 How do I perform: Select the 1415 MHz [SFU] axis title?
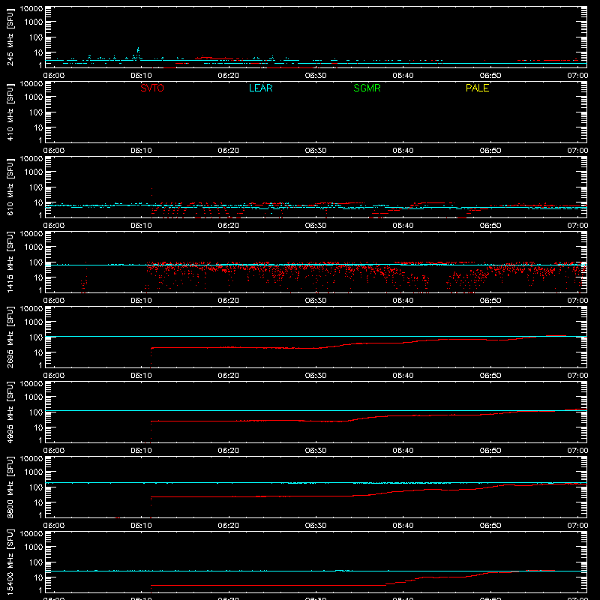pyautogui.click(x=10, y=262)
